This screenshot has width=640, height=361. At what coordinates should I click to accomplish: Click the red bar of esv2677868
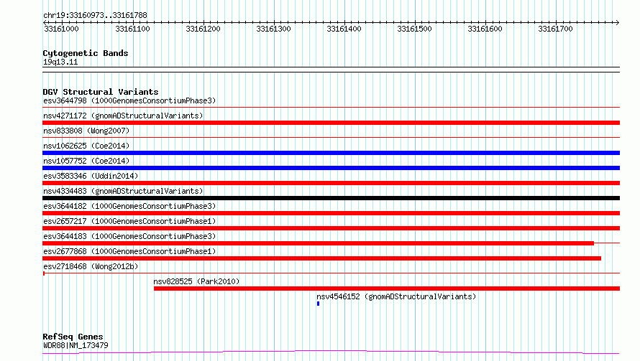[x=321, y=258]
